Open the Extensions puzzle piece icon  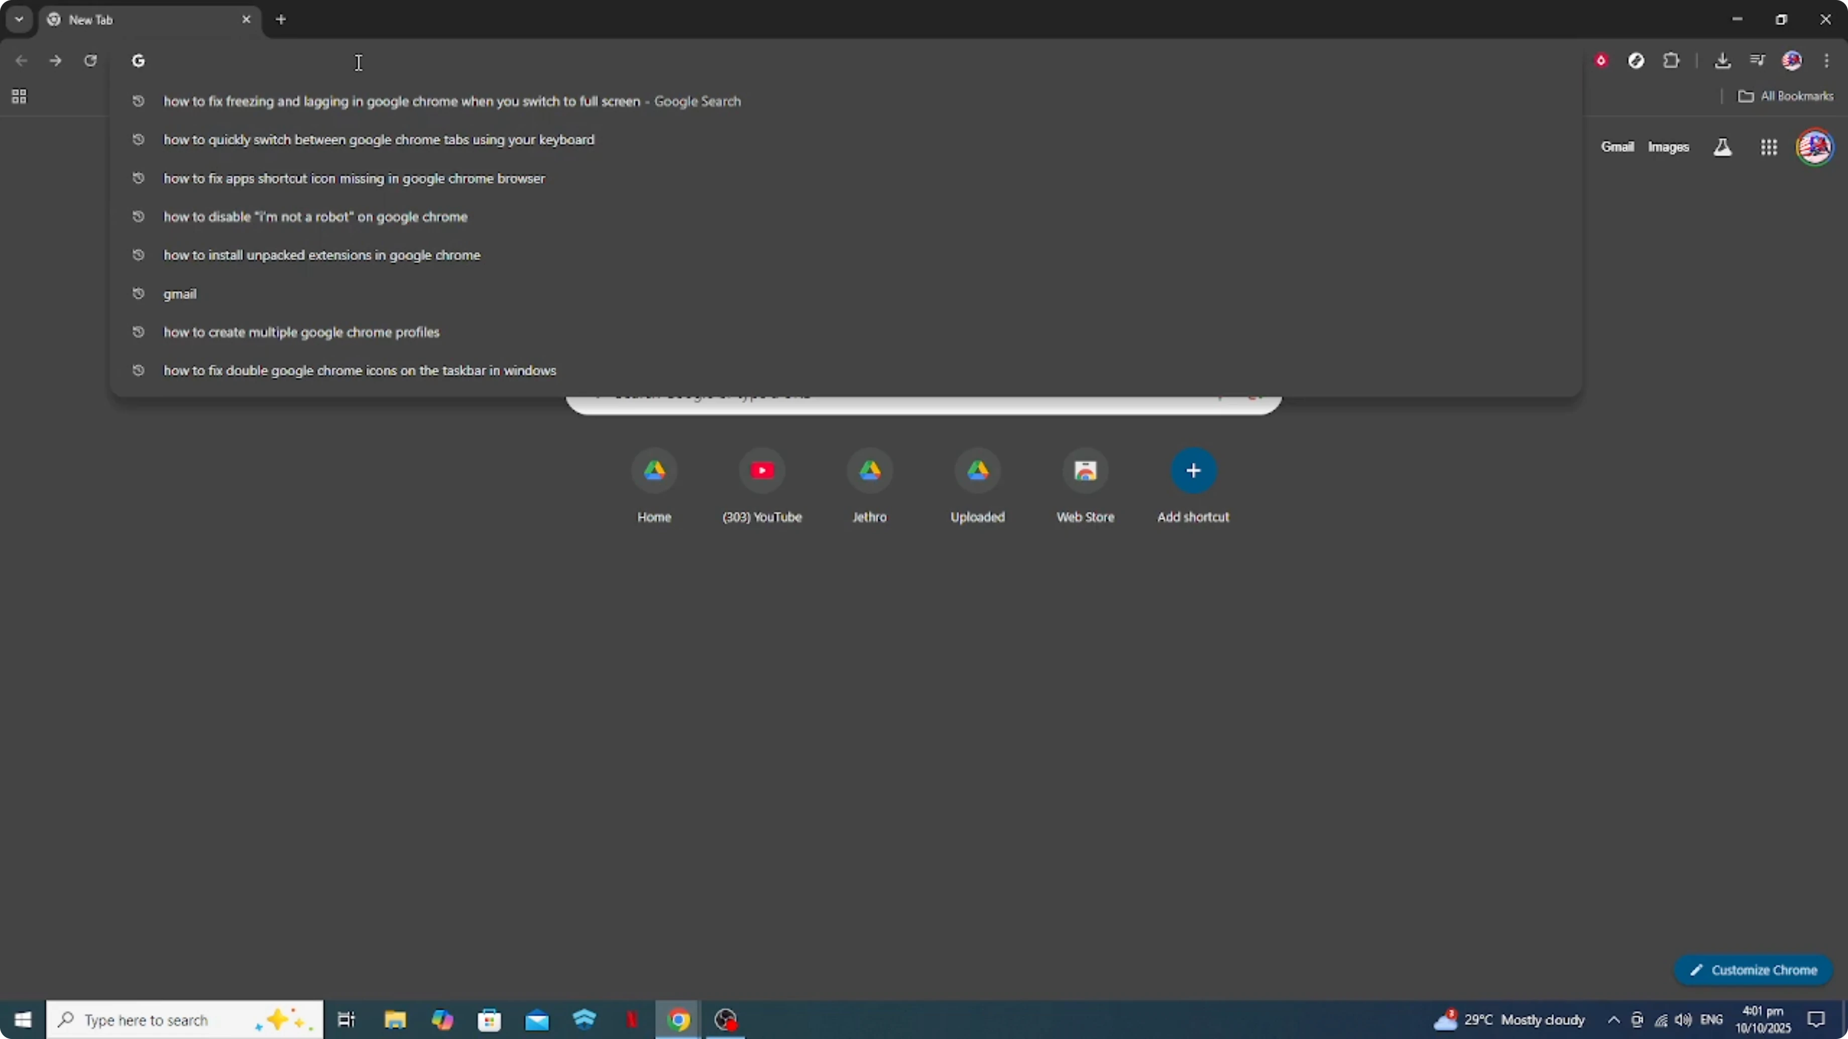point(1672,60)
